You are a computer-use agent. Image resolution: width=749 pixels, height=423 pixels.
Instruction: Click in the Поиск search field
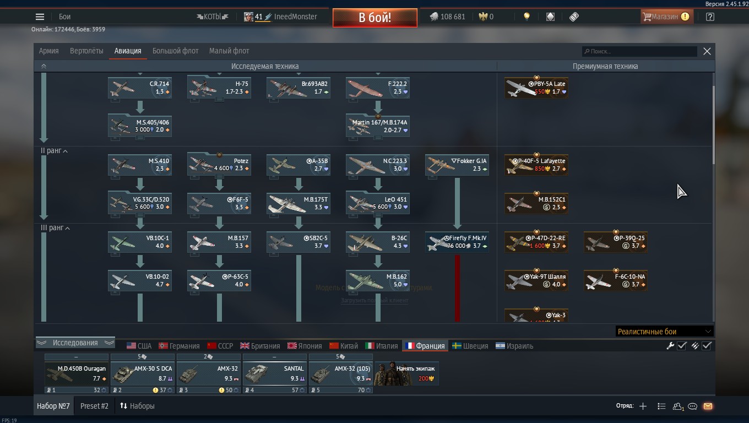pos(640,51)
